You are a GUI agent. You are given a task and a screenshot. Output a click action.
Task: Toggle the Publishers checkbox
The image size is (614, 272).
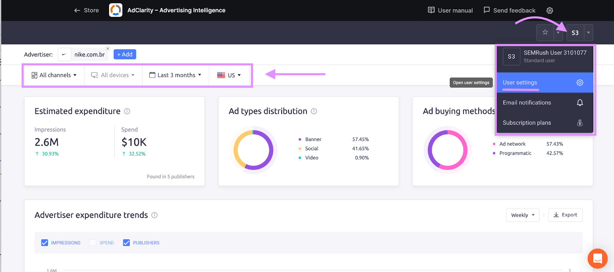(x=126, y=243)
